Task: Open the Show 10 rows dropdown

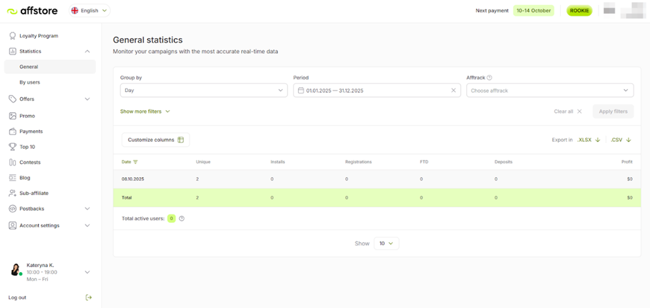Action: pos(386,244)
